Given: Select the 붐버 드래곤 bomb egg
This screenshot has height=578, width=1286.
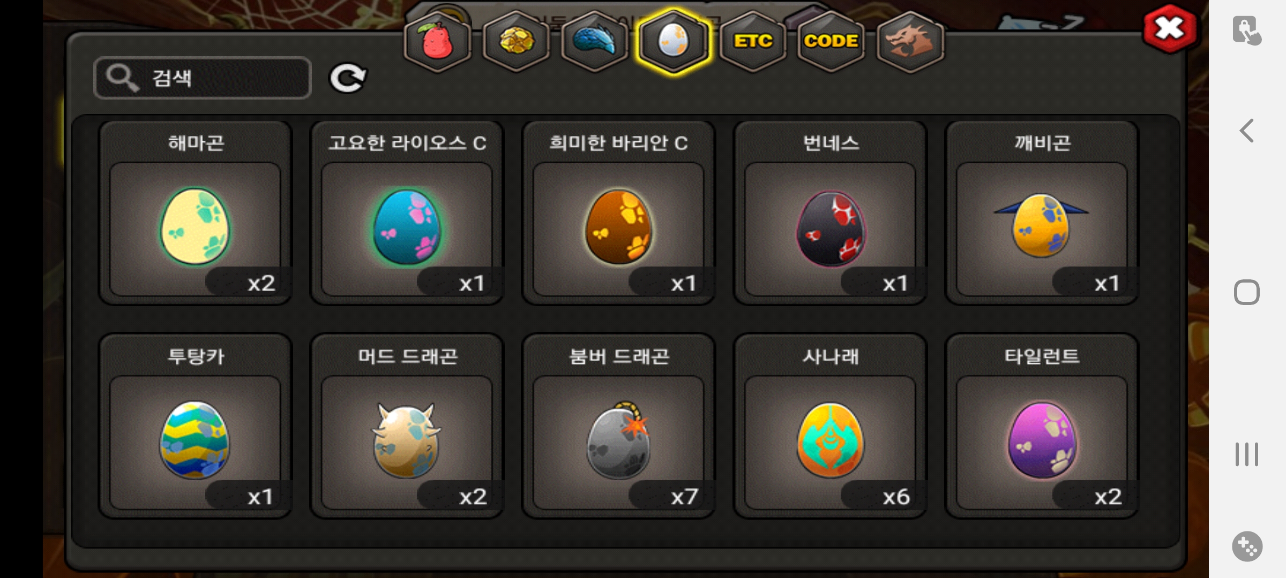Looking at the screenshot, I should [619, 426].
